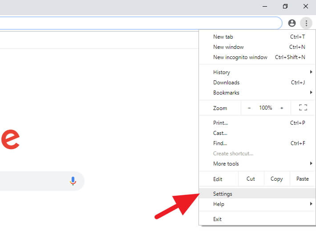
Task: Select New window menu item
Action: [257, 47]
